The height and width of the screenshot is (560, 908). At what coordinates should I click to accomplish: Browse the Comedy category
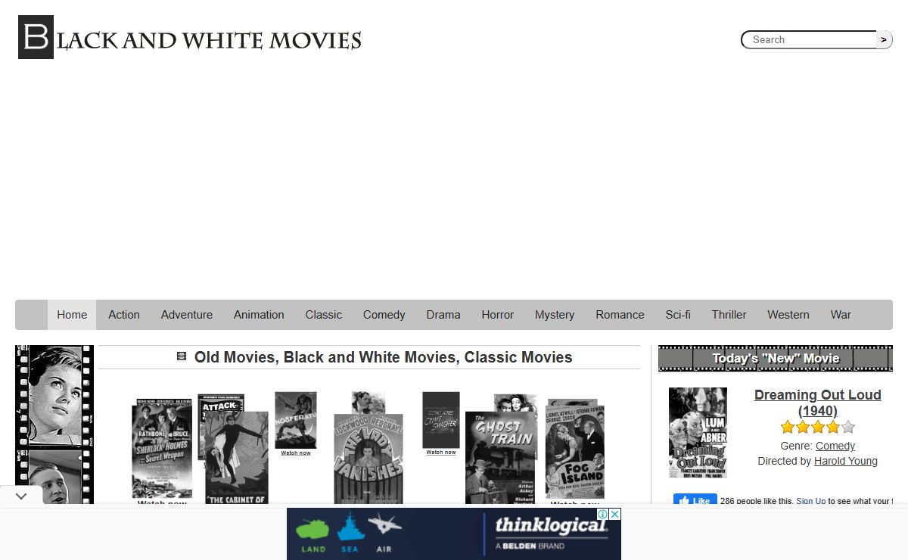tap(384, 315)
